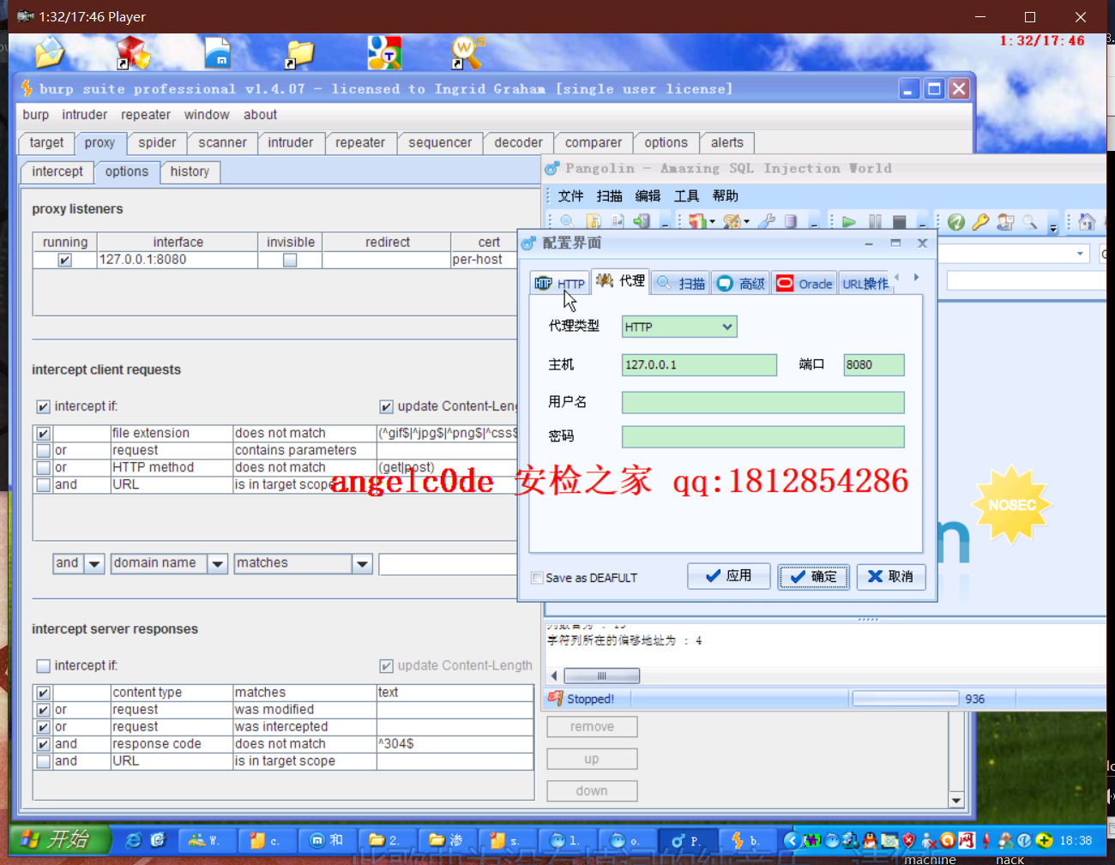Open the history sub-tab under proxy
The width and height of the screenshot is (1115, 865).
point(190,171)
